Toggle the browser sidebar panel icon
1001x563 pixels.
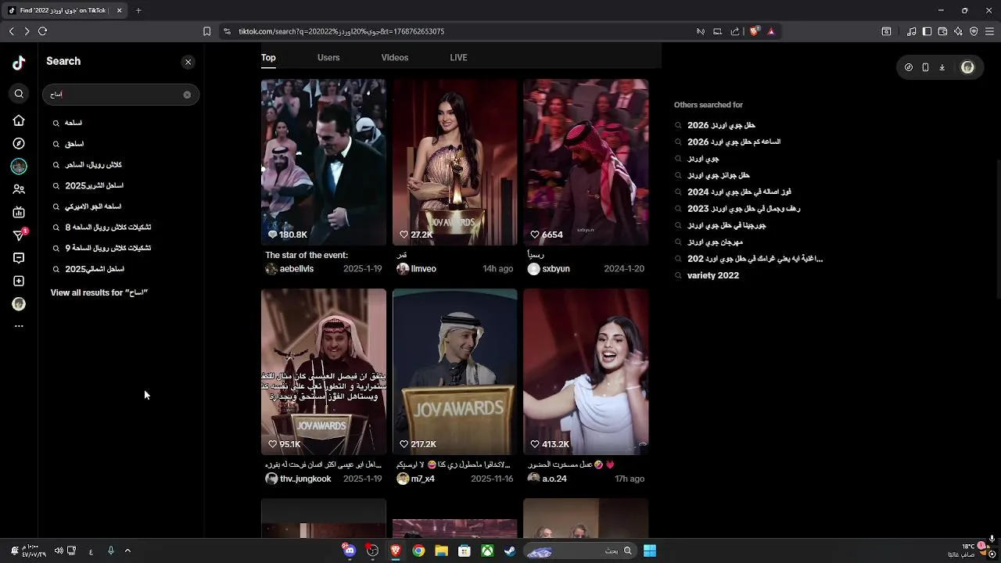pyautogui.click(x=927, y=31)
